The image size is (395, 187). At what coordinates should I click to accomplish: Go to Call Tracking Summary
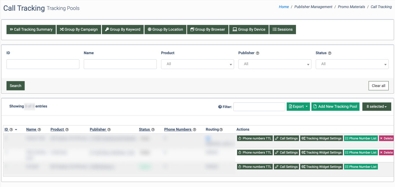click(31, 29)
